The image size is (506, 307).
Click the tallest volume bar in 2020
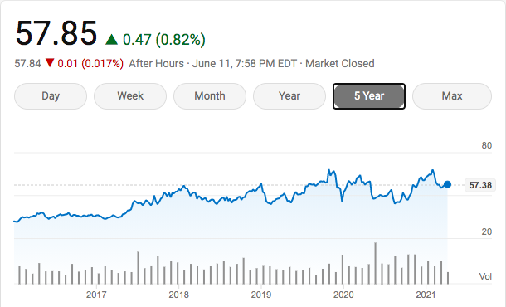coord(375,263)
